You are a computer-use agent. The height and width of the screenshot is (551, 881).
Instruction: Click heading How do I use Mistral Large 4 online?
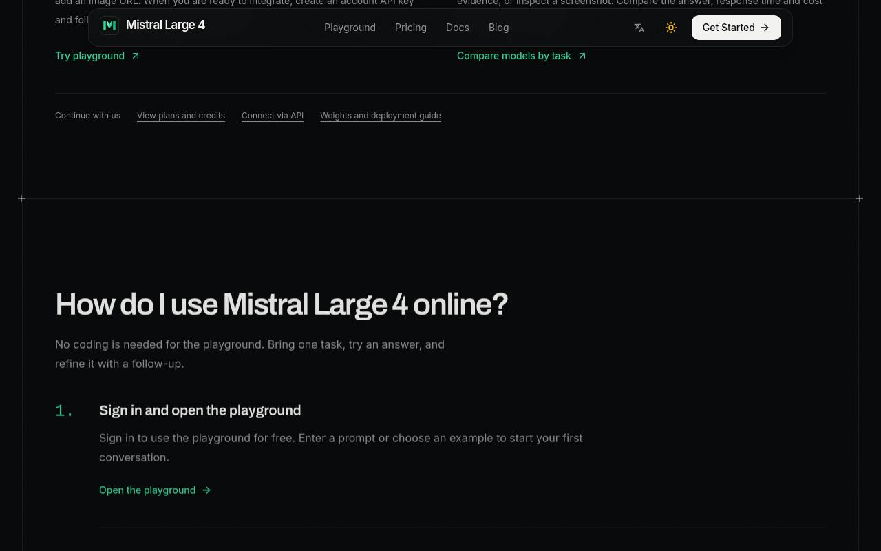[282, 304]
